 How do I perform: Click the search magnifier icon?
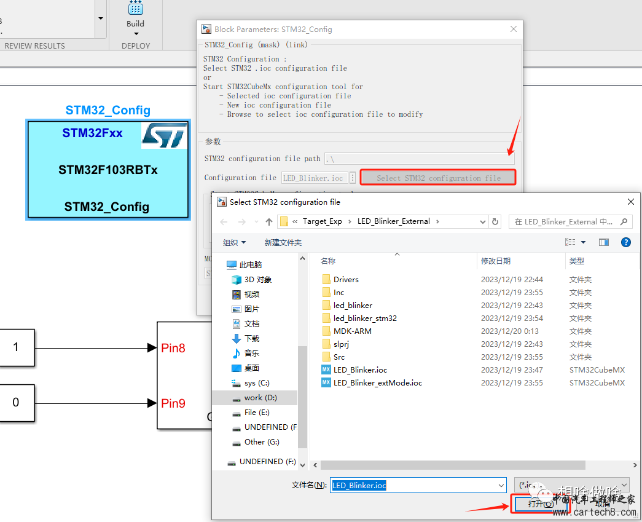[x=624, y=222]
